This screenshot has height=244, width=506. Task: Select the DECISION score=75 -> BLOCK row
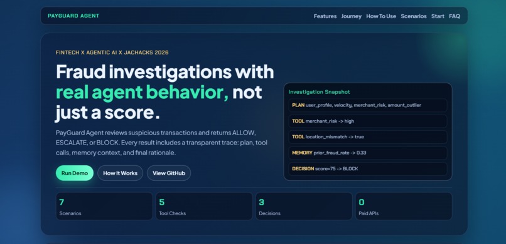tap(367, 169)
